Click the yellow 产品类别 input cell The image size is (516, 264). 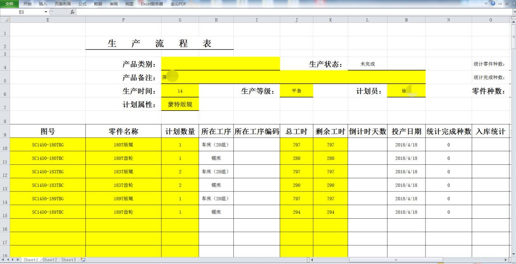220,64
